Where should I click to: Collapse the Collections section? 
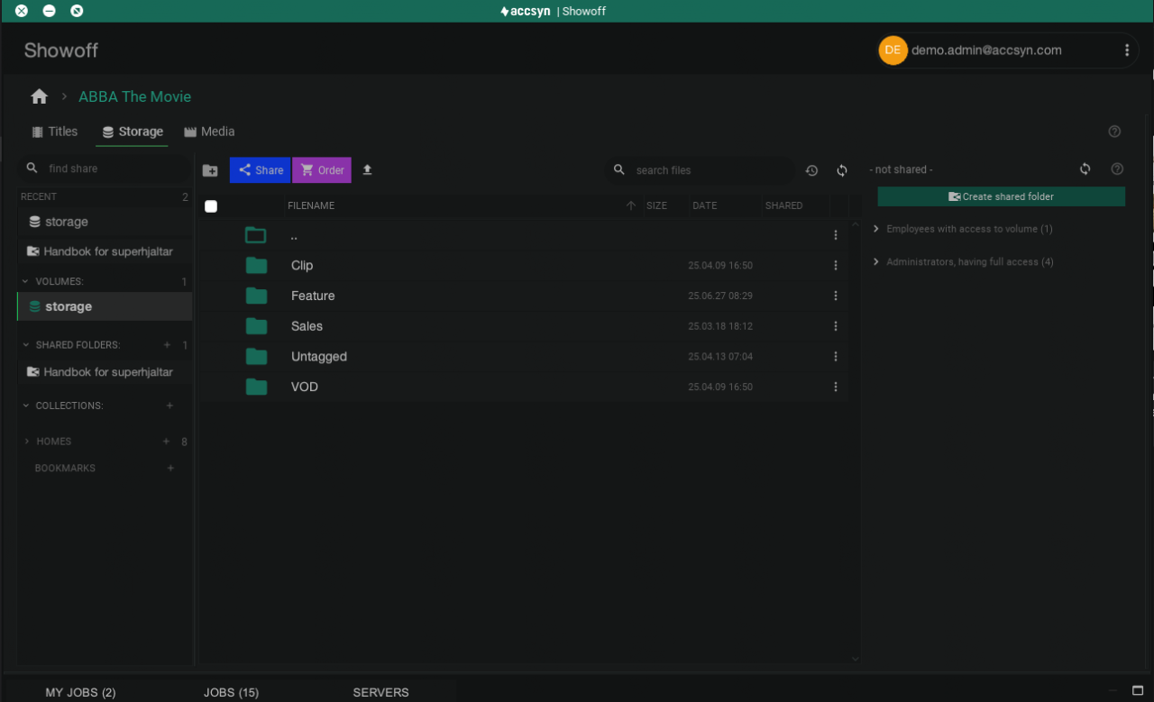[26, 406]
